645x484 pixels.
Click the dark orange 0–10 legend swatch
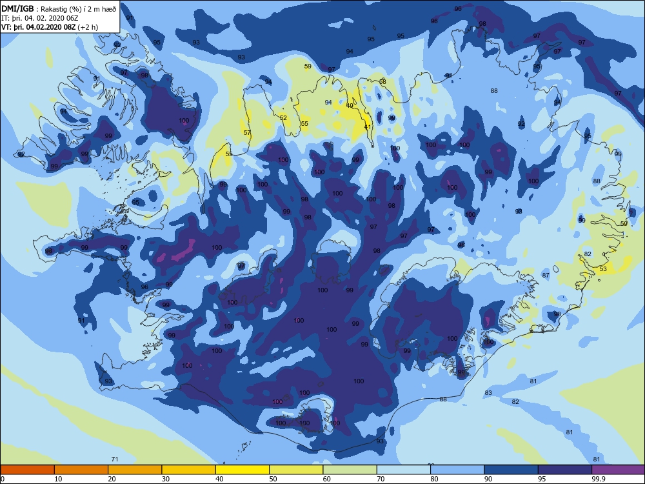point(28,470)
